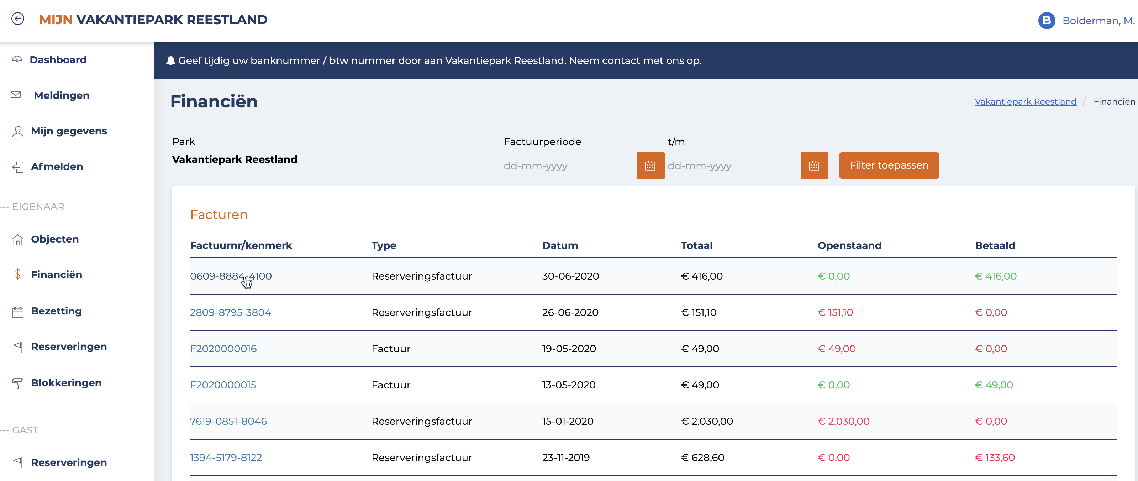Open the t/m end date calendar picker
Image resolution: width=1138 pixels, height=481 pixels.
(814, 166)
